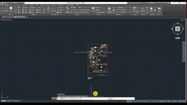This screenshot has height=105, width=187.
Task: Open the Output ribbon tab
Action: 48,5
